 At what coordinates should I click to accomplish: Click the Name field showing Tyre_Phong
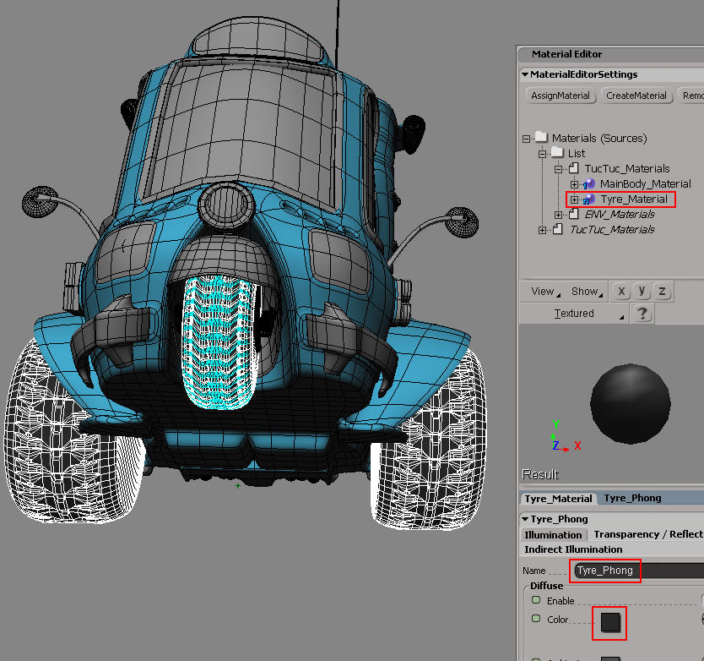click(x=604, y=571)
